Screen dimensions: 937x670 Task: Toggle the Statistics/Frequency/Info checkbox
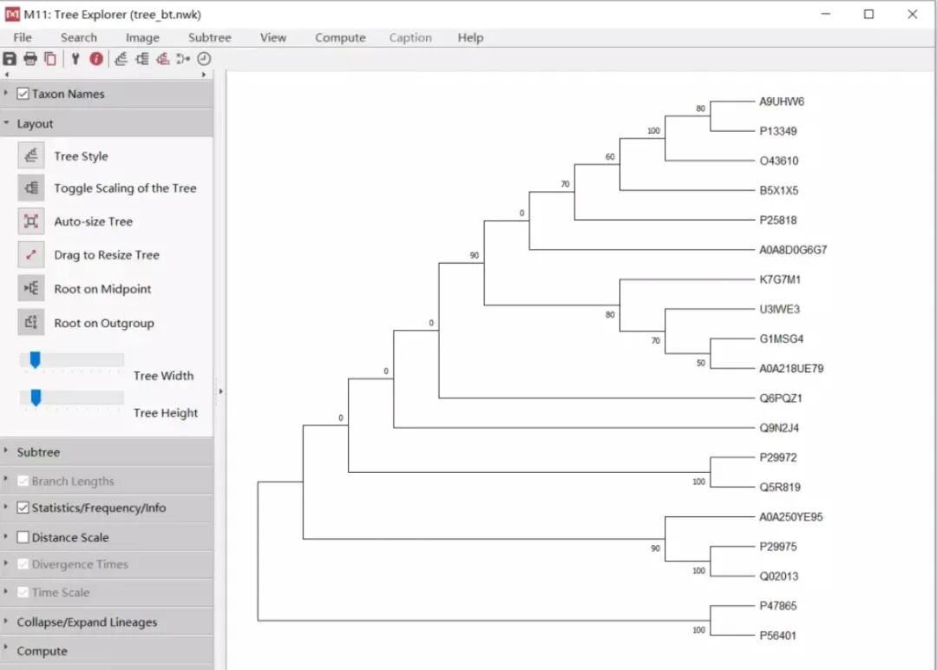(x=23, y=508)
